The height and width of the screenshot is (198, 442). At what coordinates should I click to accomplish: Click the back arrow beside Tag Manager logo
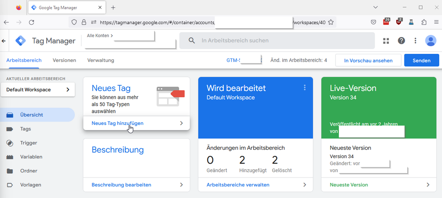pyautogui.click(x=4, y=41)
